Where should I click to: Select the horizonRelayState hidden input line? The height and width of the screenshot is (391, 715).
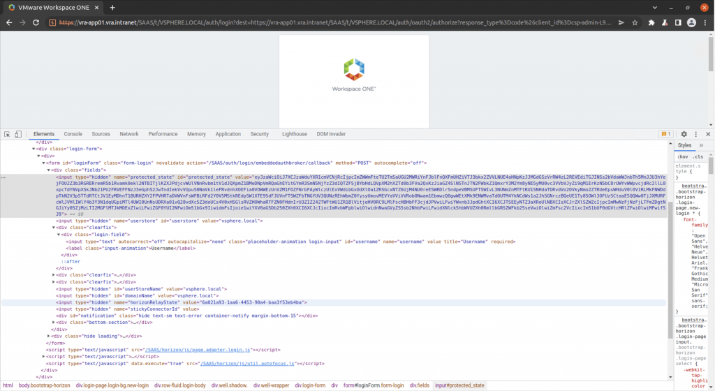click(182, 302)
